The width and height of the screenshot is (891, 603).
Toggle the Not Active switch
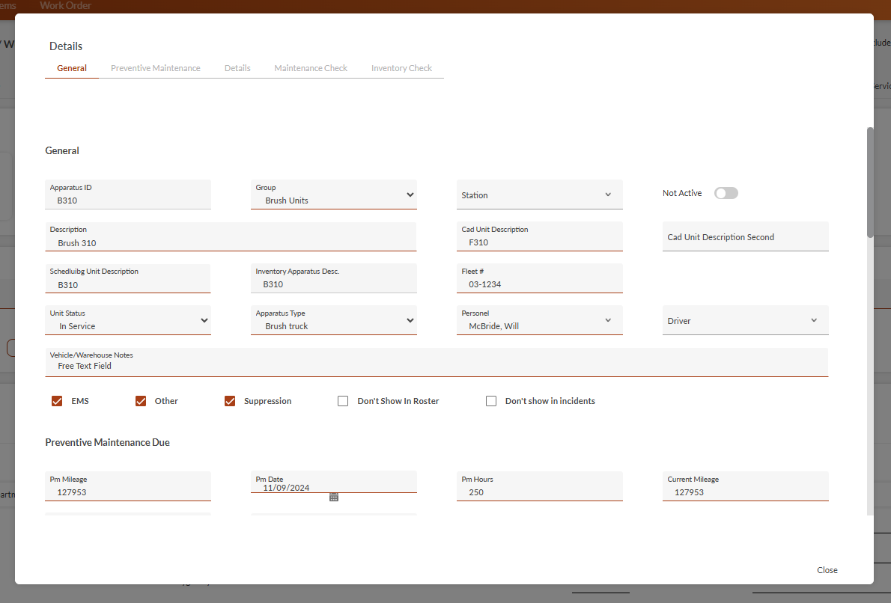click(x=726, y=193)
